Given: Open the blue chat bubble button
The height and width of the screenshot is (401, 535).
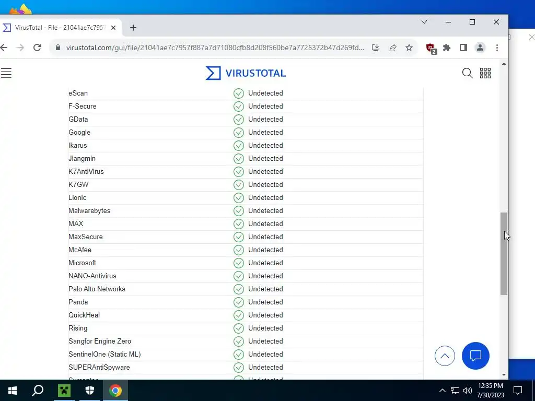Looking at the screenshot, I should (475, 356).
